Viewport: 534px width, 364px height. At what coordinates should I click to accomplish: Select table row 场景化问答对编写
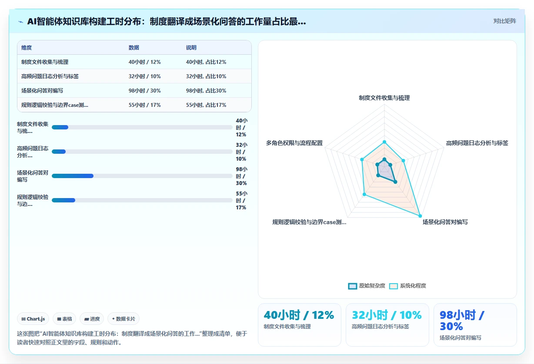point(134,91)
